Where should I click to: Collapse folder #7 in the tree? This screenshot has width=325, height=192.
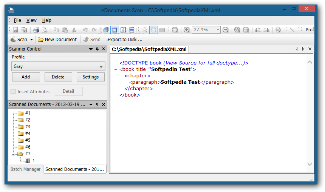(x=14, y=154)
